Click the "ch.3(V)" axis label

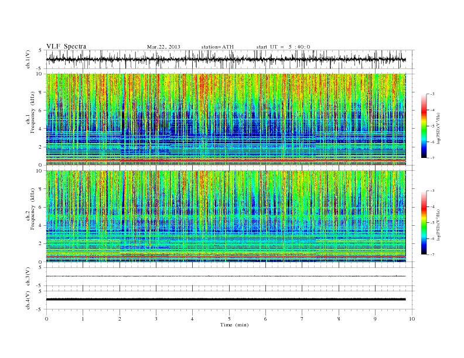pos(28,277)
